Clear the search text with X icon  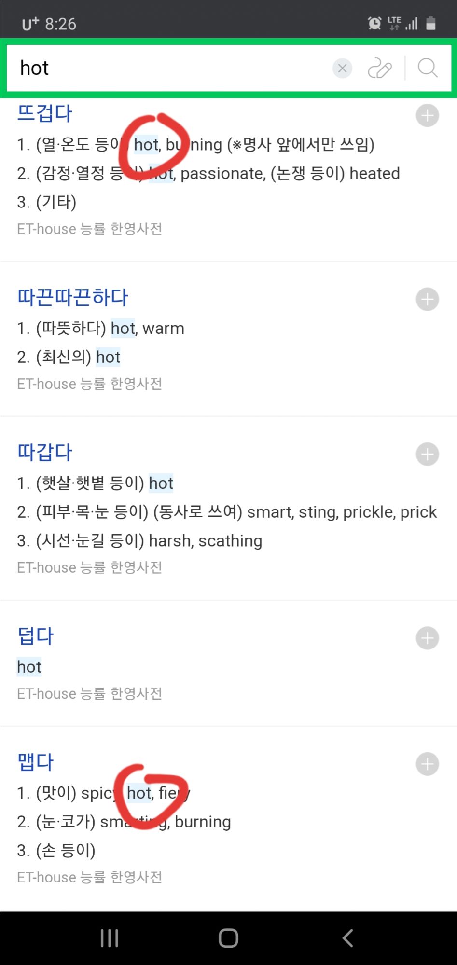click(x=342, y=69)
